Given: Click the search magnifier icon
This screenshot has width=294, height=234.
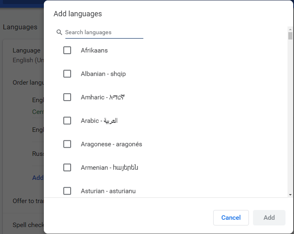Looking at the screenshot, I should click(59, 32).
